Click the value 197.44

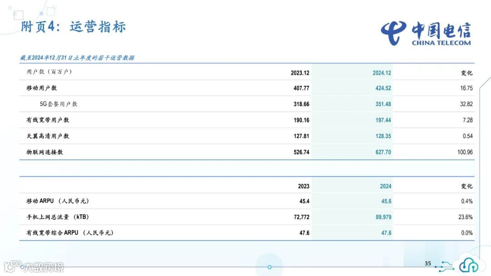[383, 120]
